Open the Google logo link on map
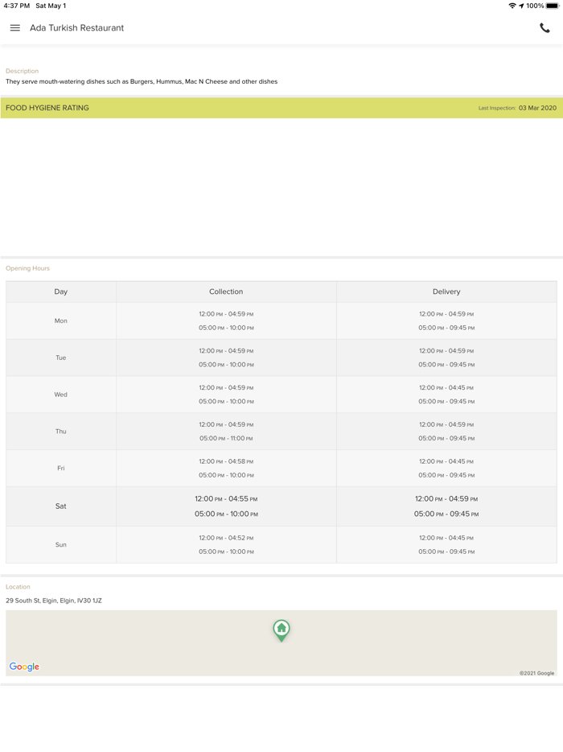 point(24,667)
